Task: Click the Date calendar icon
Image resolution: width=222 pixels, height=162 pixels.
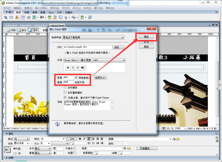Action: point(49,18)
